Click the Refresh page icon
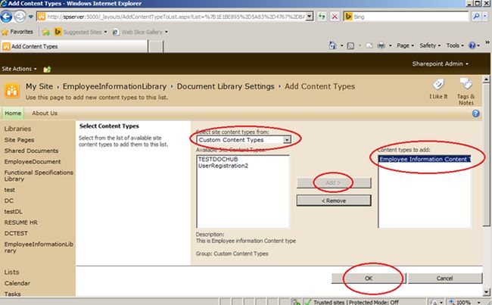 (x=322, y=17)
